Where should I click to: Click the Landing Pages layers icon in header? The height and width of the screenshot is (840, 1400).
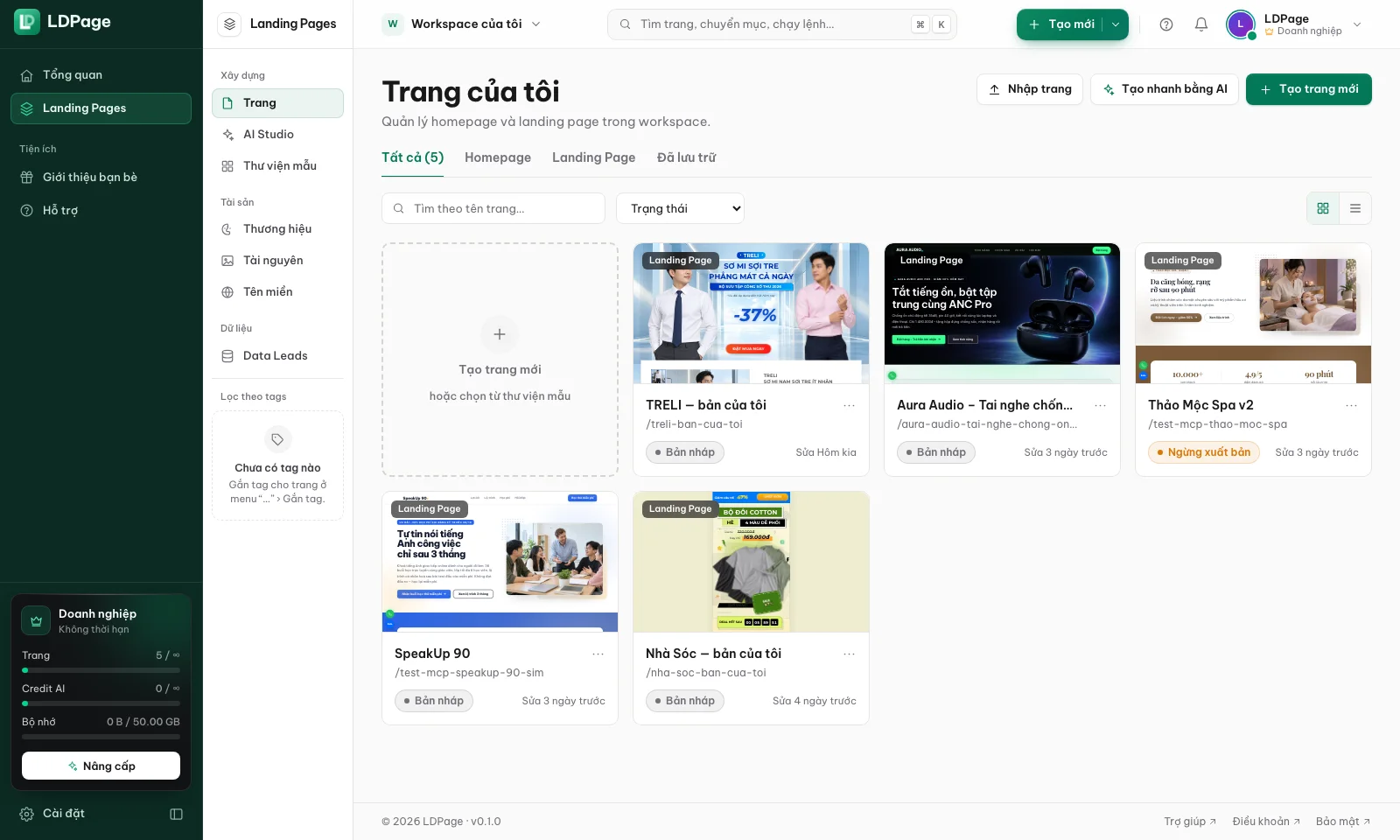pos(229,24)
